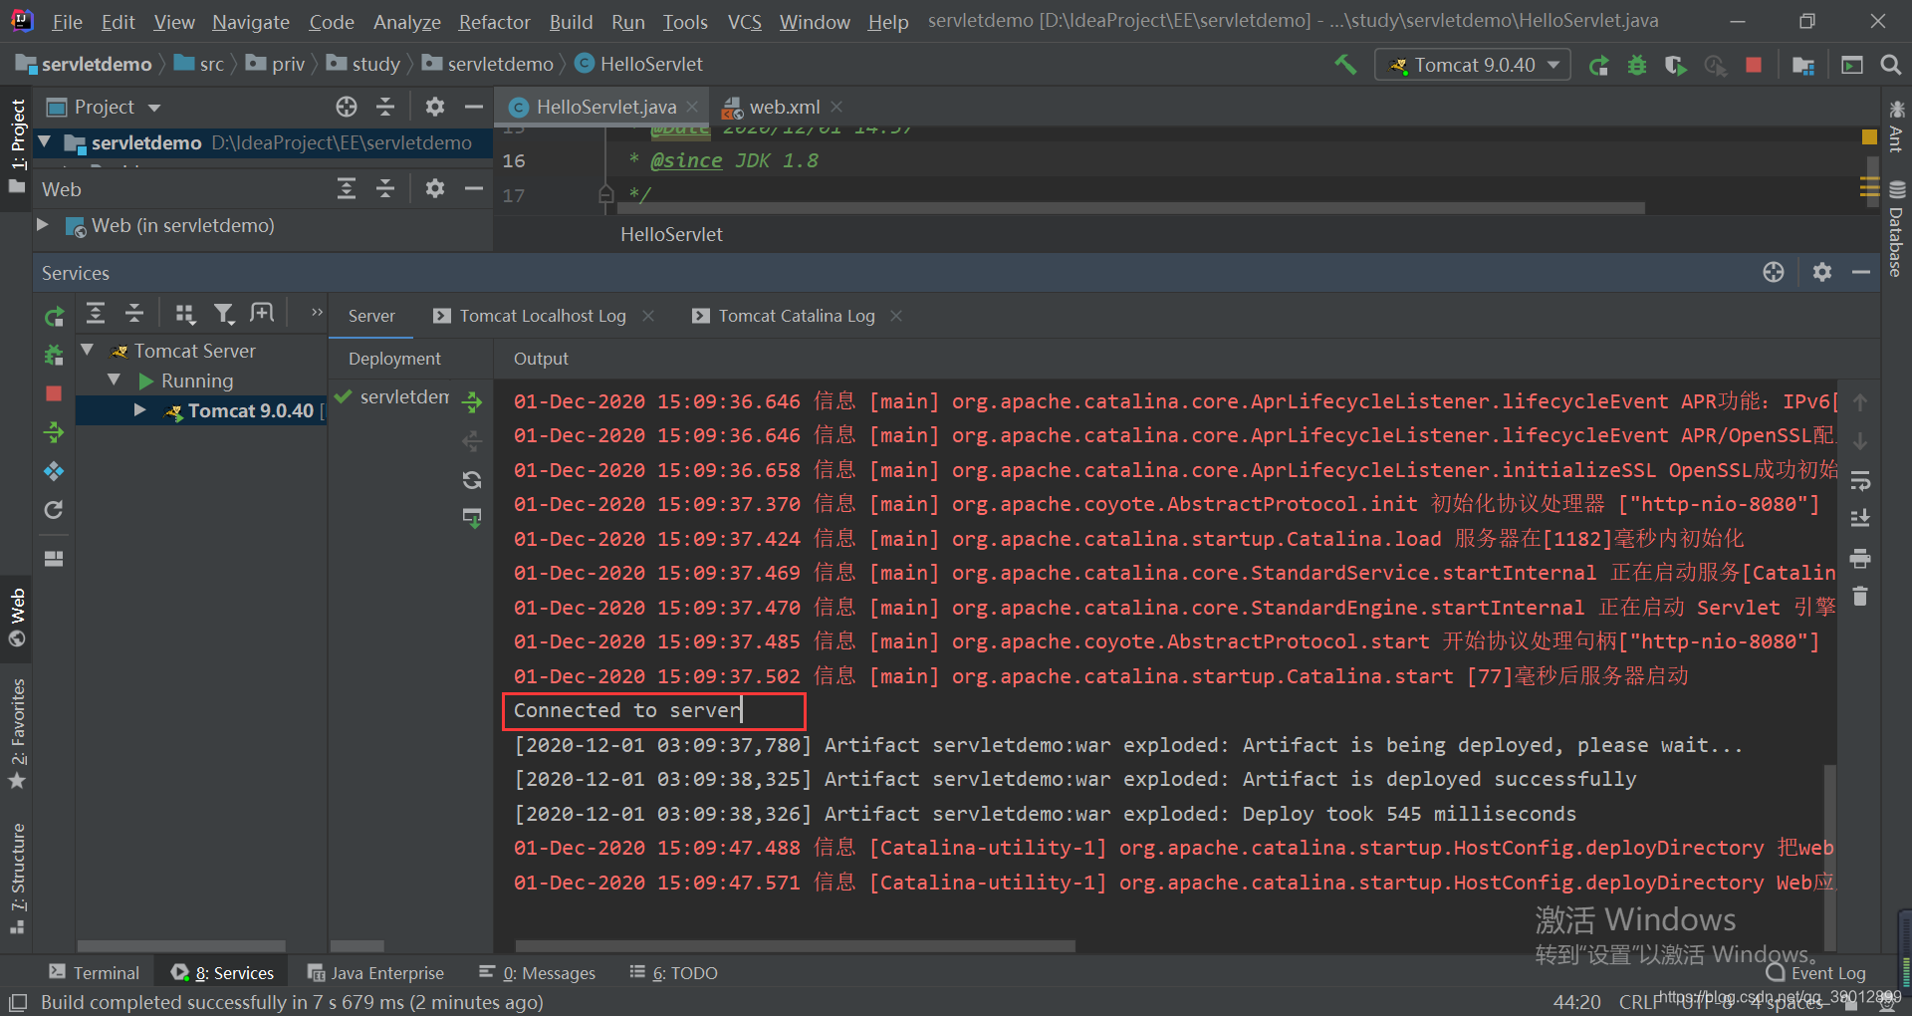Click Group By icon in Services toolbar
The width and height of the screenshot is (1912, 1016).
coord(185,315)
